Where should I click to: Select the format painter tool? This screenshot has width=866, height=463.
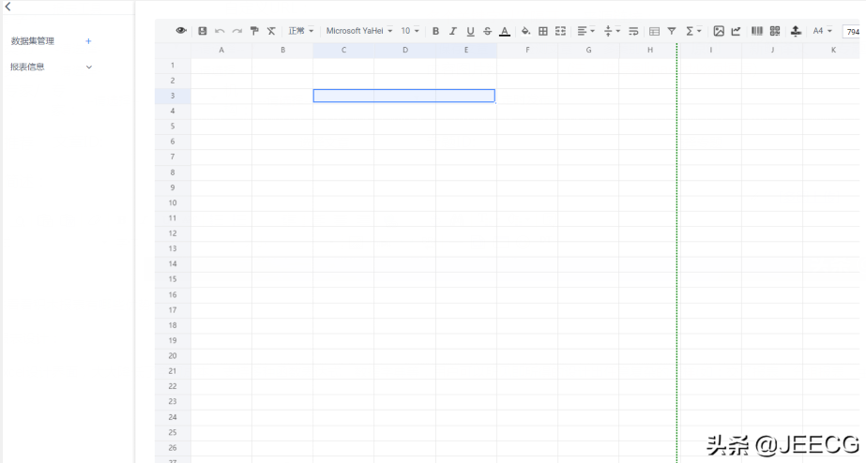click(x=254, y=31)
